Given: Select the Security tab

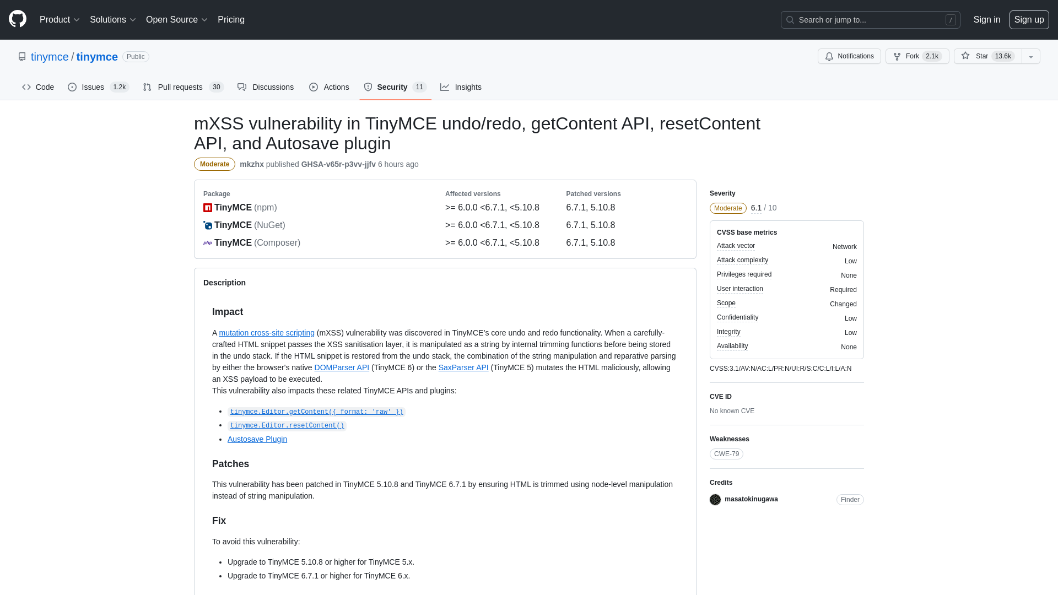Looking at the screenshot, I should 395,87.
